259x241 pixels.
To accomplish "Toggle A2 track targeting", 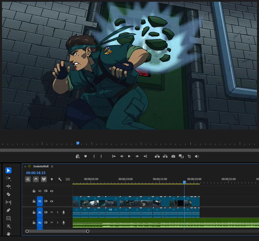I will tap(40, 222).
